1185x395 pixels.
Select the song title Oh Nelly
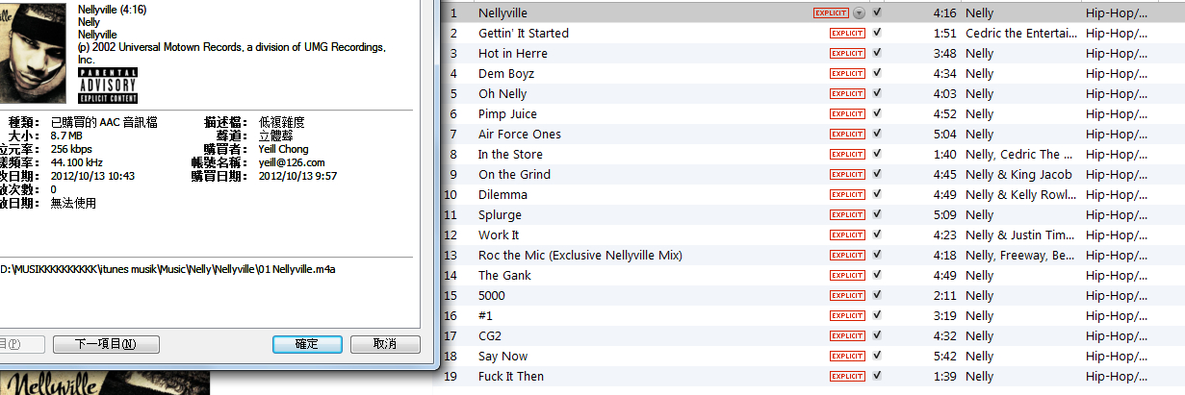[x=502, y=93]
